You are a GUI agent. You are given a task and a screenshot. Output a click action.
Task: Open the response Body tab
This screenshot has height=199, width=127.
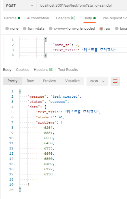point(7,70)
